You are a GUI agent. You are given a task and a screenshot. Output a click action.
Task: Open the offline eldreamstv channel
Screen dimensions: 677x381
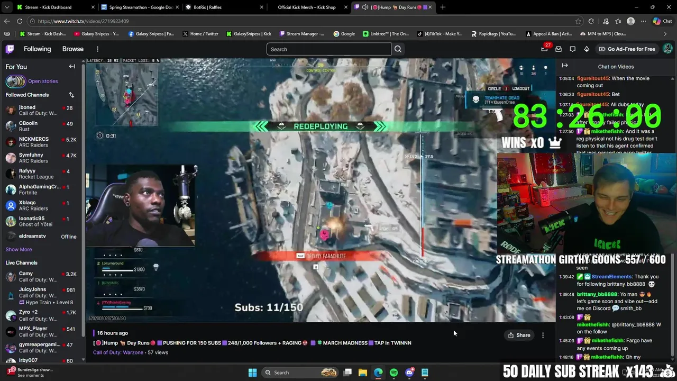(41, 237)
